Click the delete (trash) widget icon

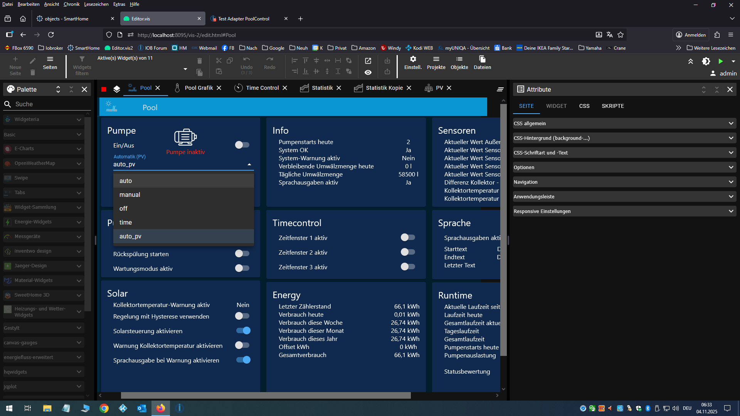pos(199,60)
